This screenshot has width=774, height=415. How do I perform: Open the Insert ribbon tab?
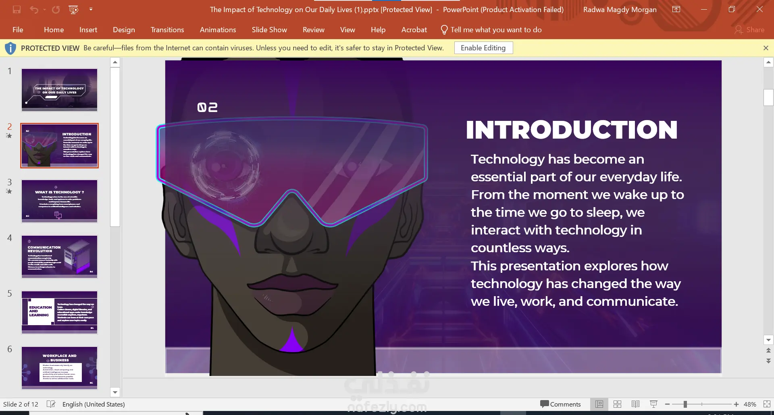pos(88,30)
